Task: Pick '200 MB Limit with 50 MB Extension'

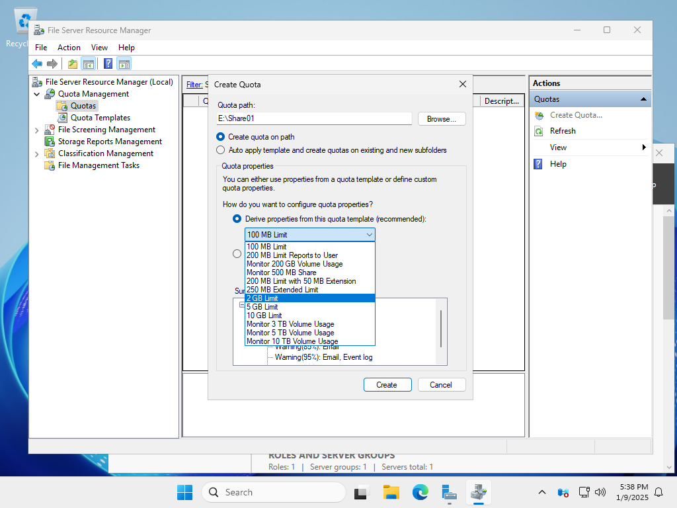Action: (309, 281)
